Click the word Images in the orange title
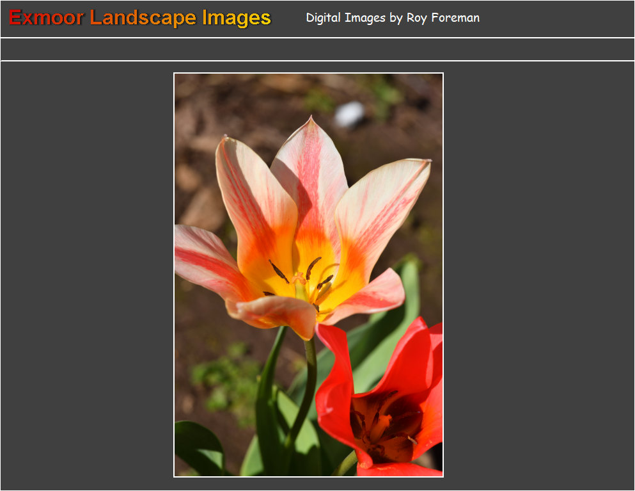 click(x=237, y=18)
